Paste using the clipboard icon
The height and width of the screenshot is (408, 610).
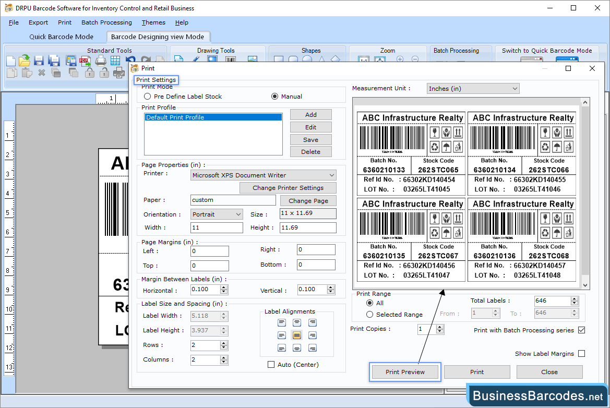(x=27, y=73)
